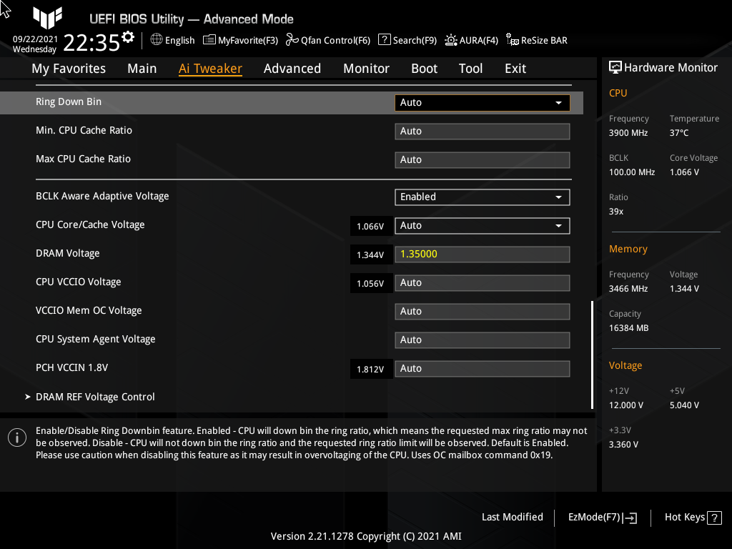This screenshot has height=549, width=732.
Task: Click the Version 2.21.1278 copyright text
Action: tap(366, 536)
